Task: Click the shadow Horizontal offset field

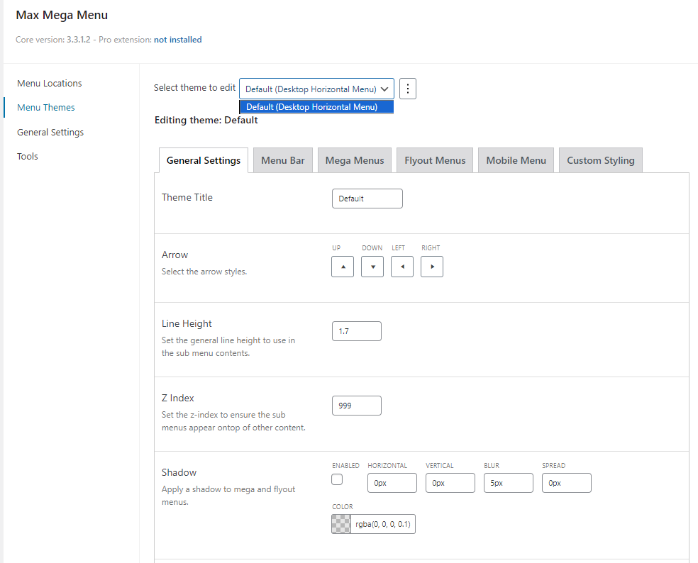Action: 392,483
